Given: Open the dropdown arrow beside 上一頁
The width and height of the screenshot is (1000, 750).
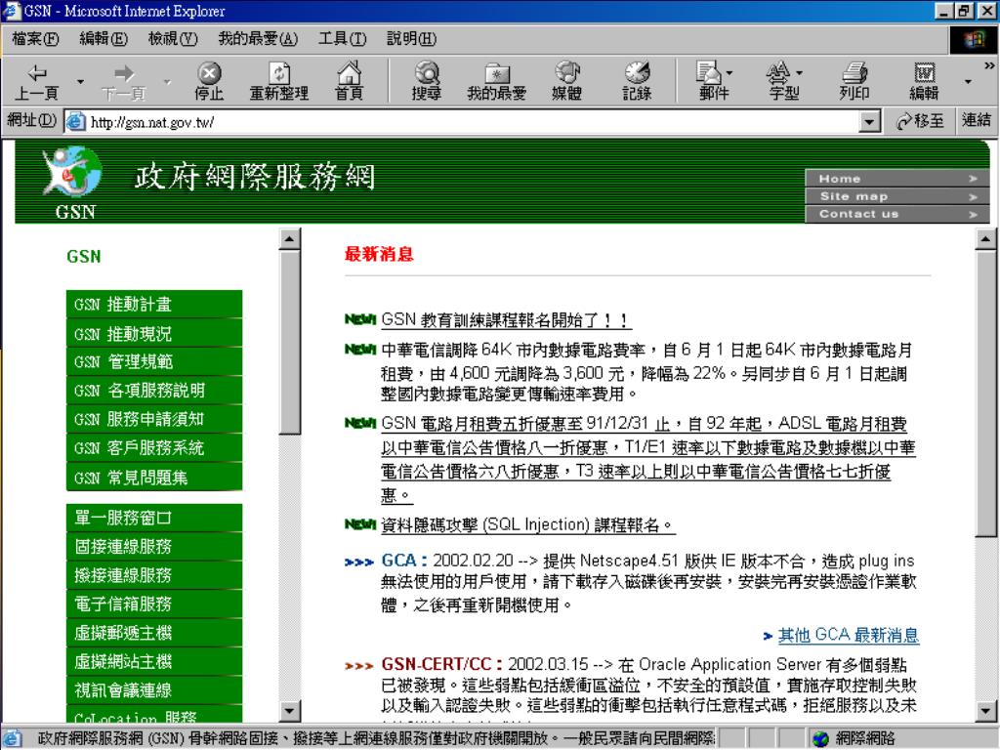Looking at the screenshot, I should coord(80,82).
